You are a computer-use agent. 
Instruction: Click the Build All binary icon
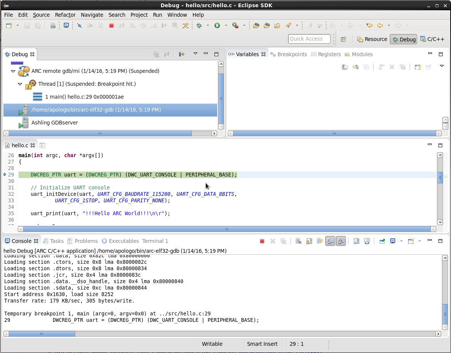click(53, 25)
